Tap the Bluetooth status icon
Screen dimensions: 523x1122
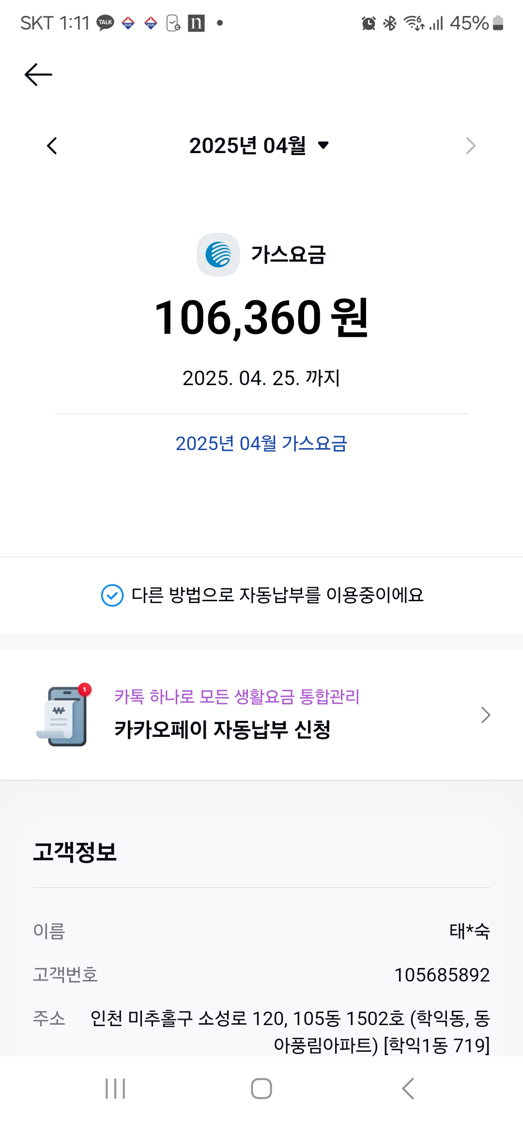pos(390,23)
